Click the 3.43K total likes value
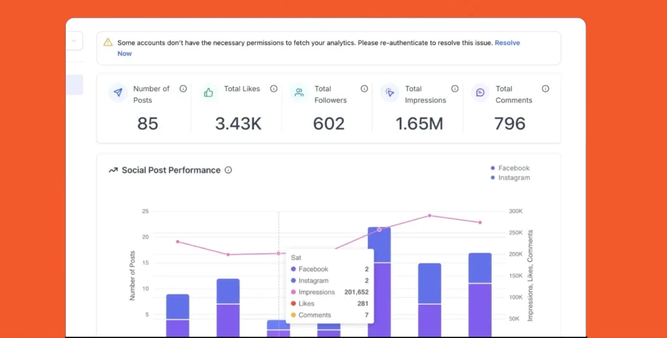Viewport: 667px width, 338px height. coord(238,124)
